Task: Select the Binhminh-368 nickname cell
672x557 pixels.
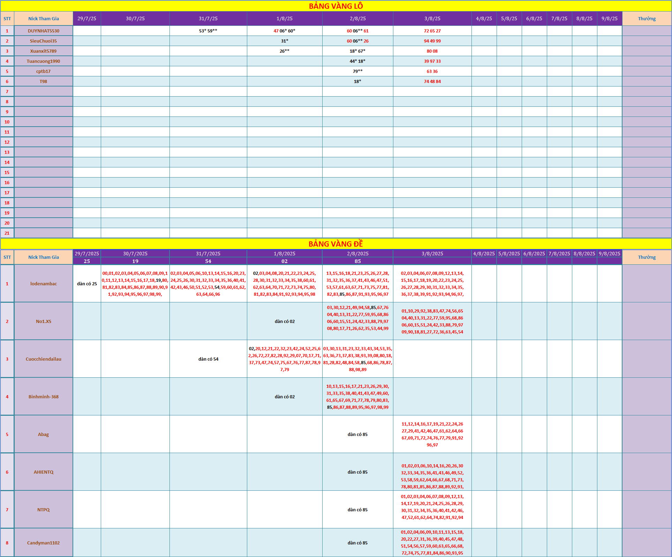Action: 43,397
